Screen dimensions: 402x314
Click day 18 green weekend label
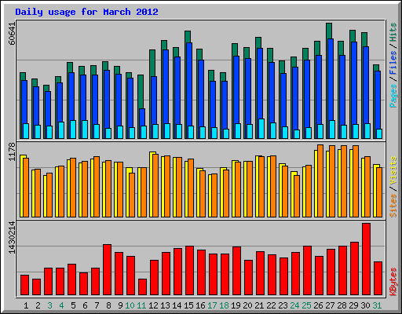click(x=225, y=305)
